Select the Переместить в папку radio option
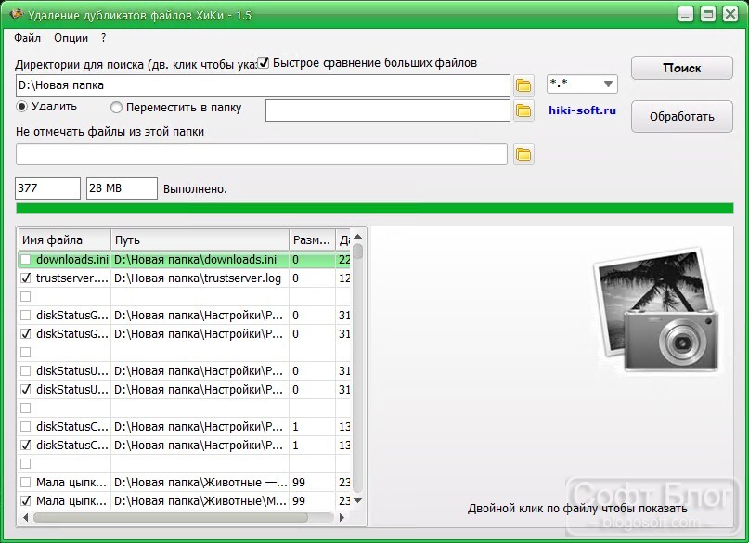Screen dimensions: 749x543 116,108
